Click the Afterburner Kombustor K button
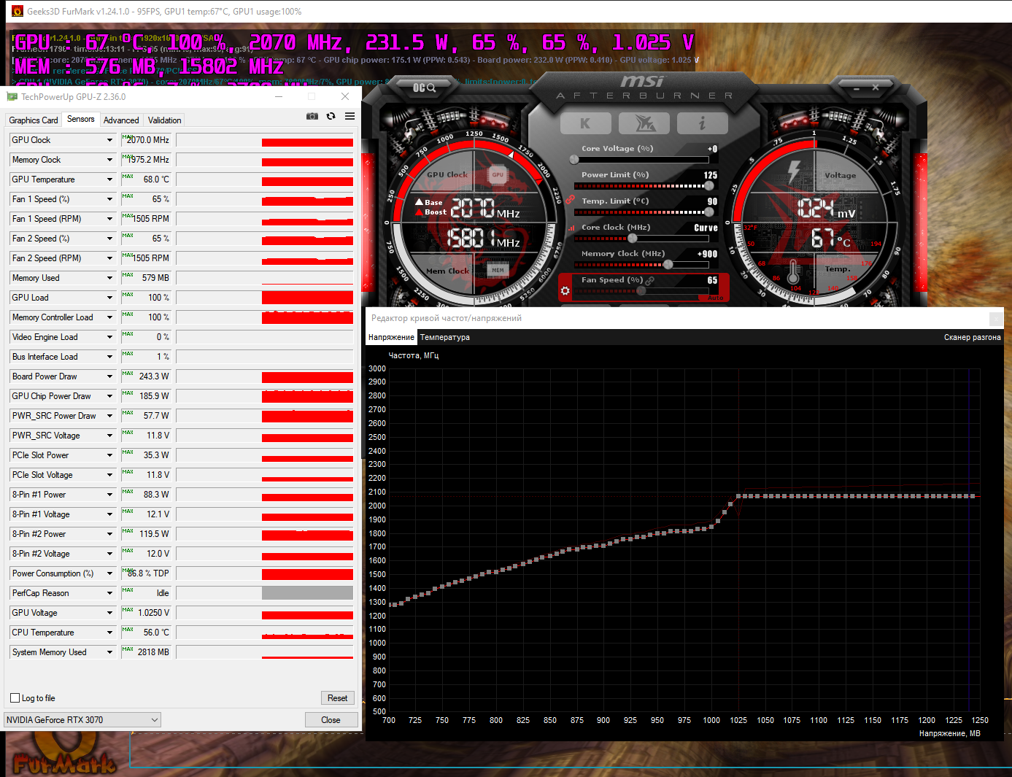The image size is (1012, 777). pos(585,123)
